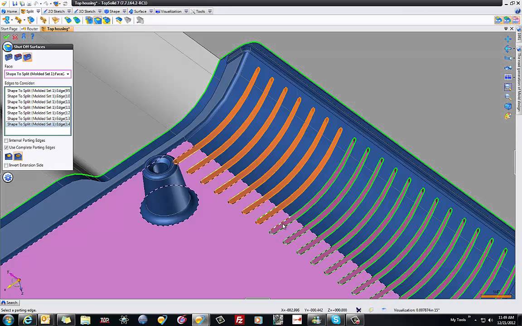Open the Surface ribbon tab
522x326 pixels.
coord(138,11)
